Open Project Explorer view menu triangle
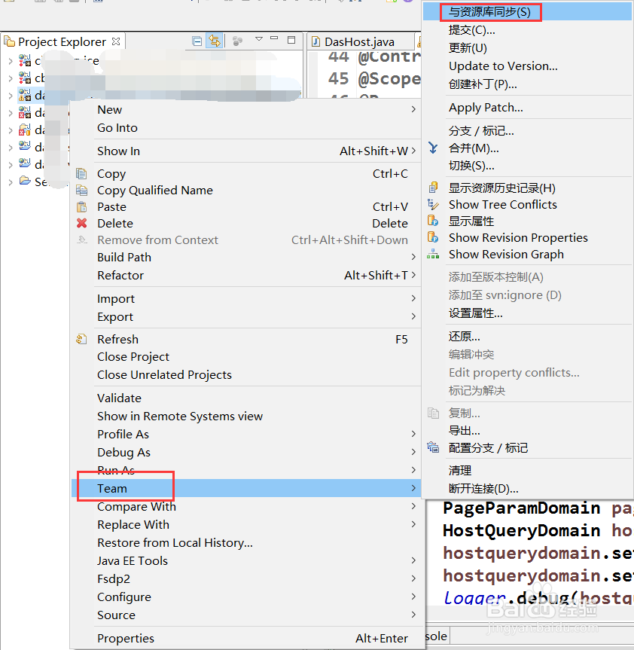 pos(259,38)
